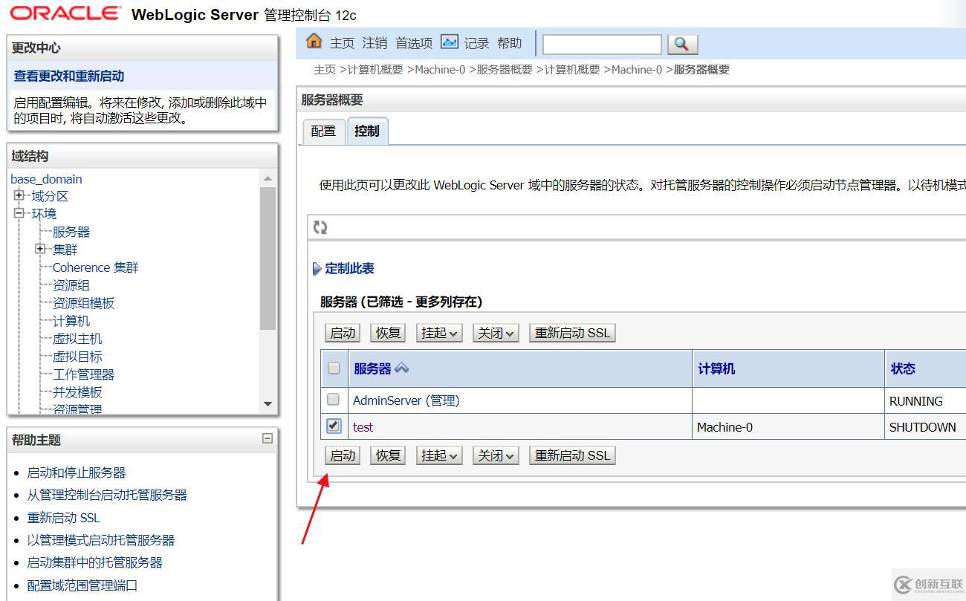
Task: Click the bottom 恢复 button
Action: tap(388, 455)
